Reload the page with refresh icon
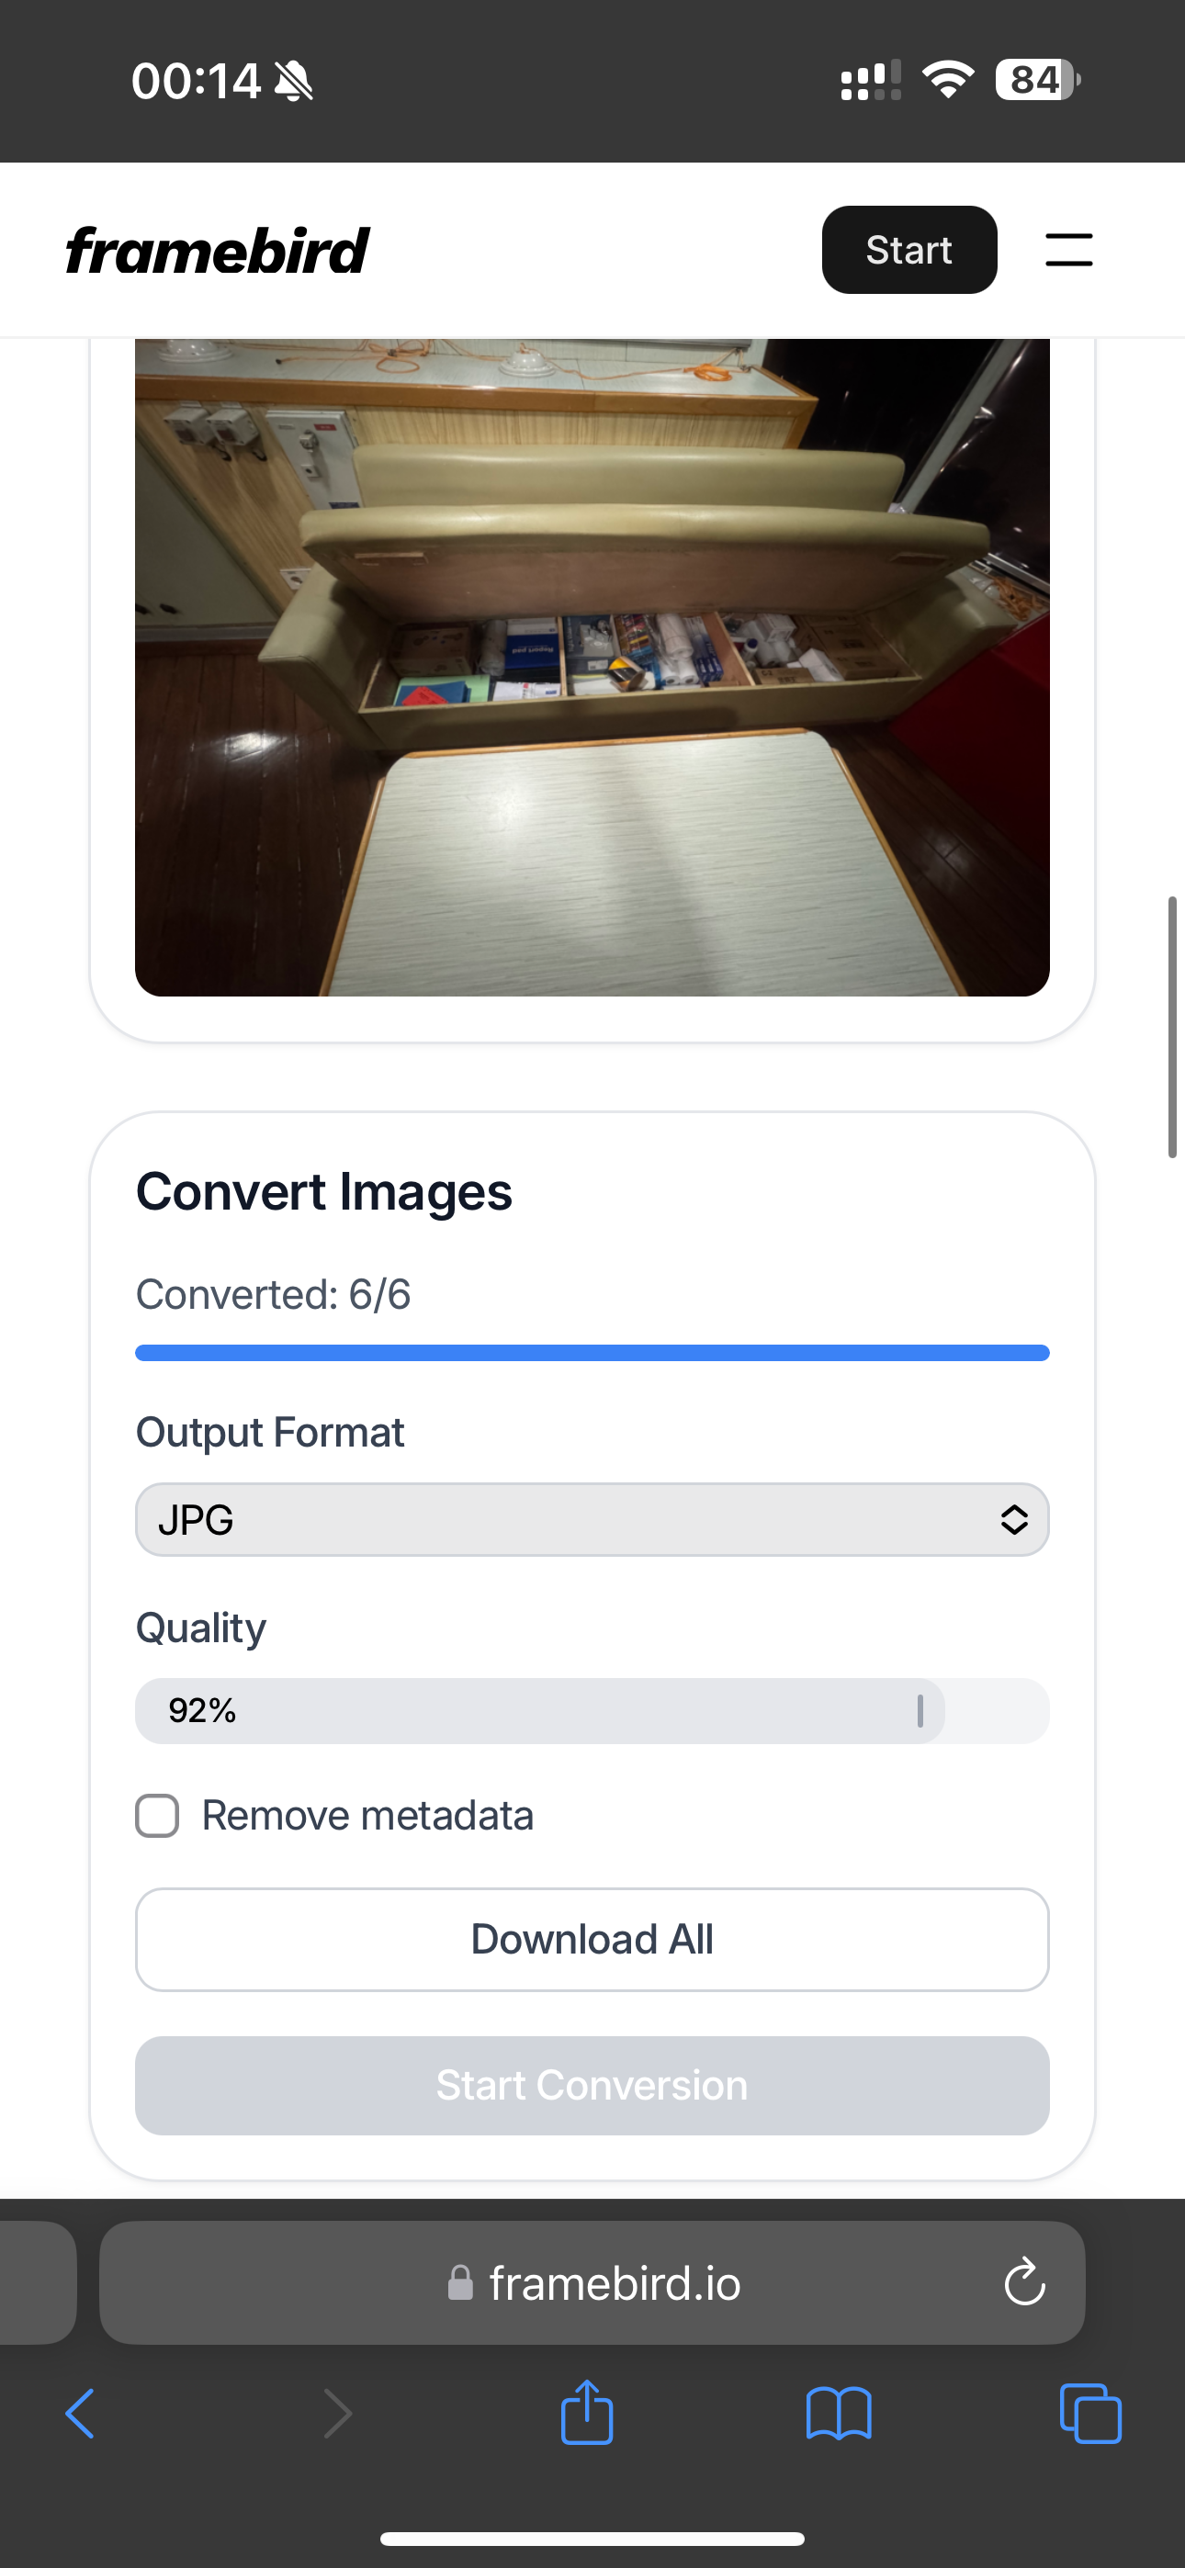The image size is (1185, 2568). (1024, 2281)
